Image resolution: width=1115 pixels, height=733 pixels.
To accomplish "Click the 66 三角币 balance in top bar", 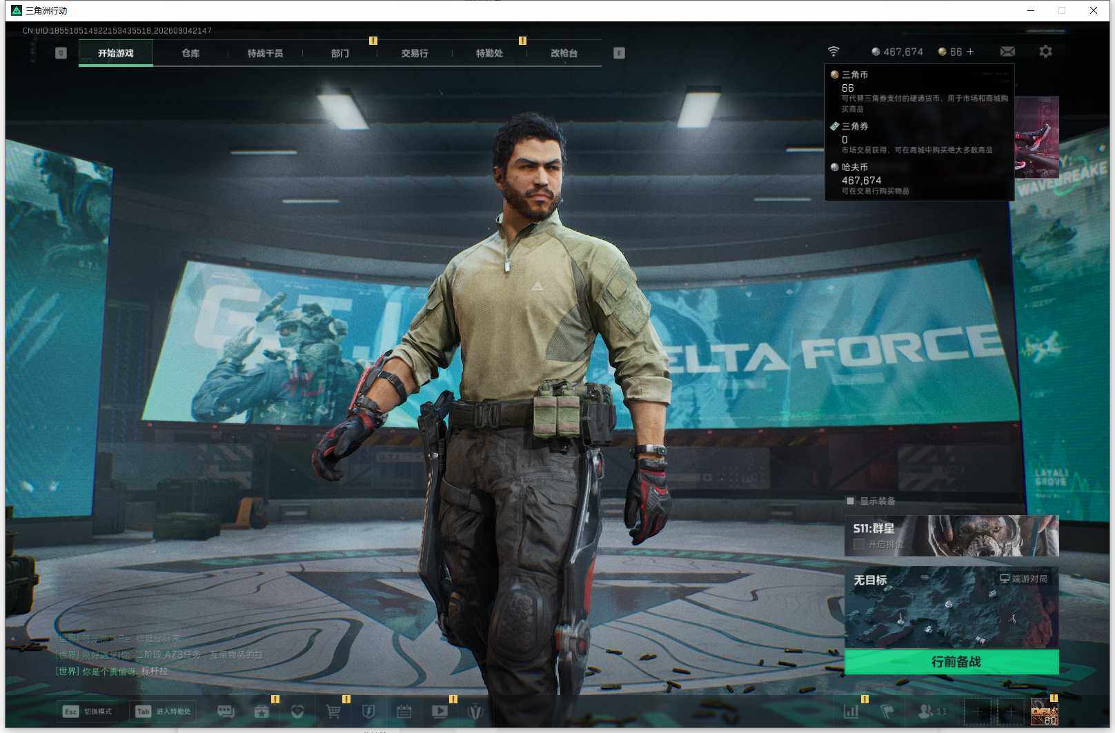I will point(950,52).
